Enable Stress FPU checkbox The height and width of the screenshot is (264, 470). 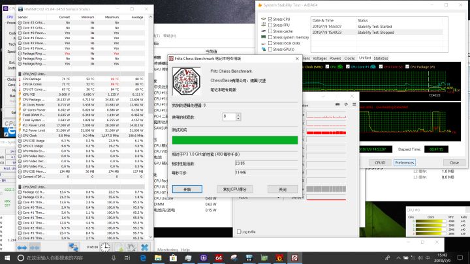tap(270, 25)
